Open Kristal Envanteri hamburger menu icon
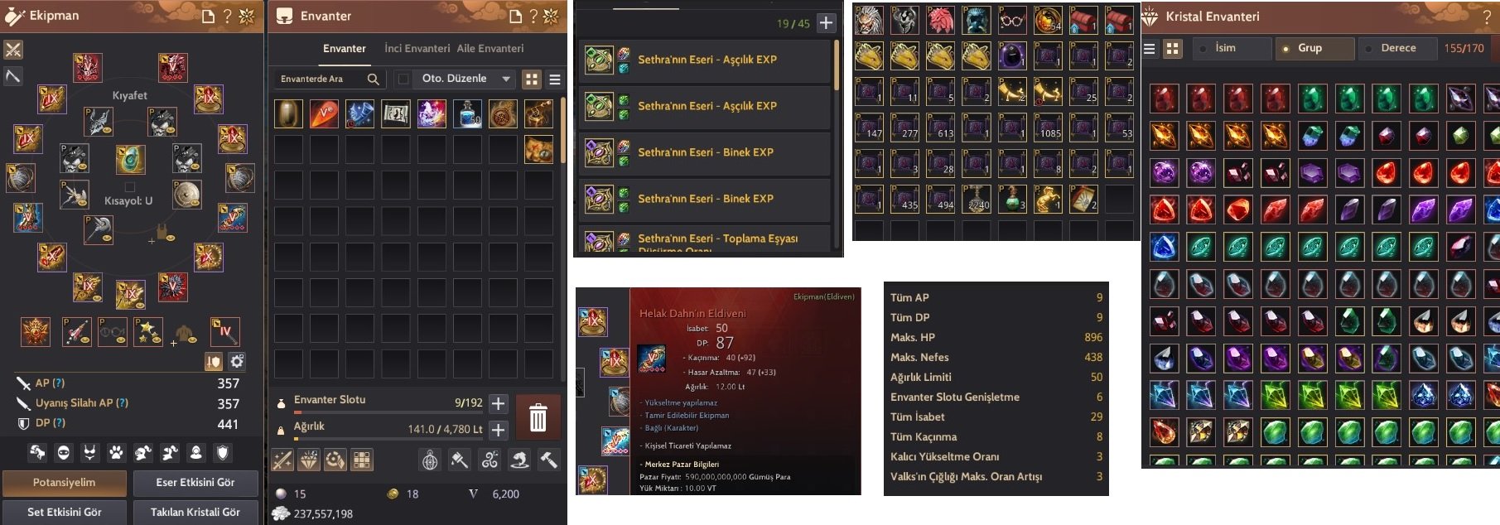 (x=1150, y=49)
